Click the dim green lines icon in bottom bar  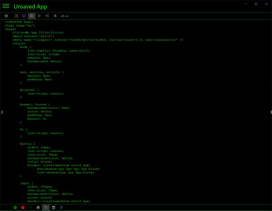tap(31, 208)
